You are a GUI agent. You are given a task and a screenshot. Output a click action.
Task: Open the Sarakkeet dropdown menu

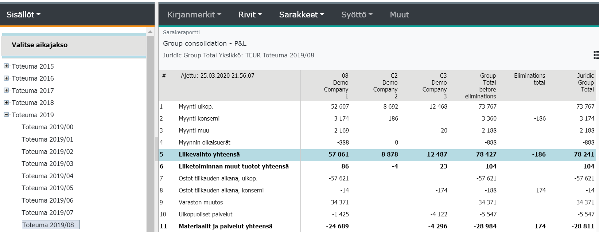302,15
